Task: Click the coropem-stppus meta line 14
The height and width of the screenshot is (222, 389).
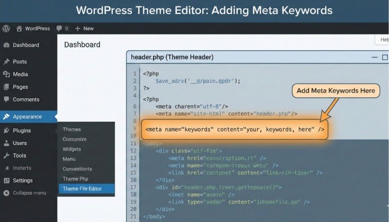Action: click(223, 165)
